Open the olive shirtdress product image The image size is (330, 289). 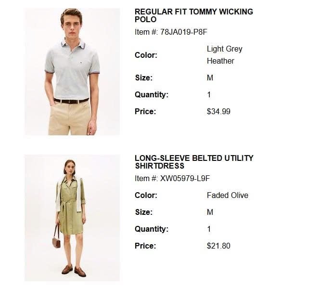tap(72, 218)
